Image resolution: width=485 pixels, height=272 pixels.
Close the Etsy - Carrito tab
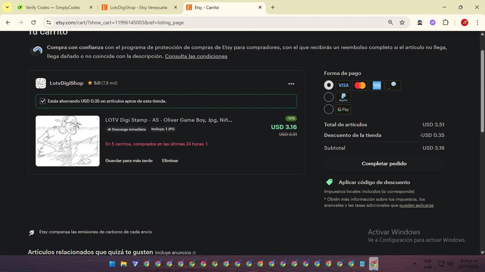coord(260,7)
